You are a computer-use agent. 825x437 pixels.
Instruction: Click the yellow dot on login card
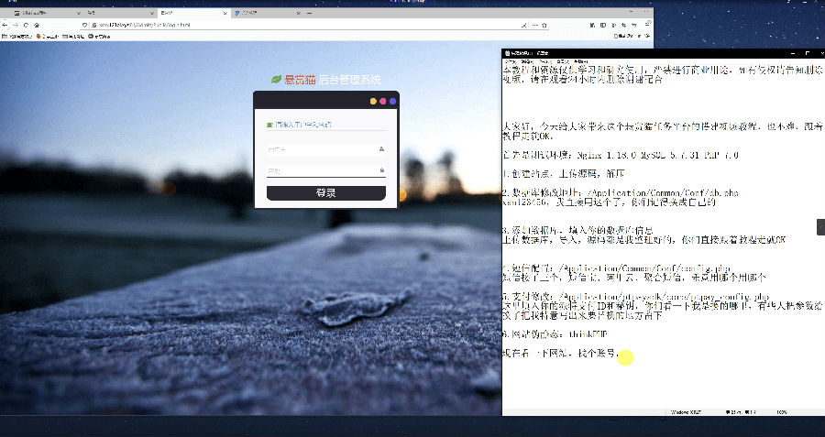pyautogui.click(x=373, y=101)
